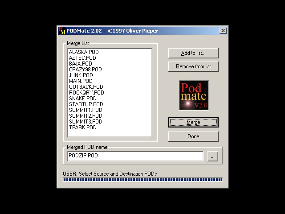Choose BAJA.POD from the Merge List

81,64
